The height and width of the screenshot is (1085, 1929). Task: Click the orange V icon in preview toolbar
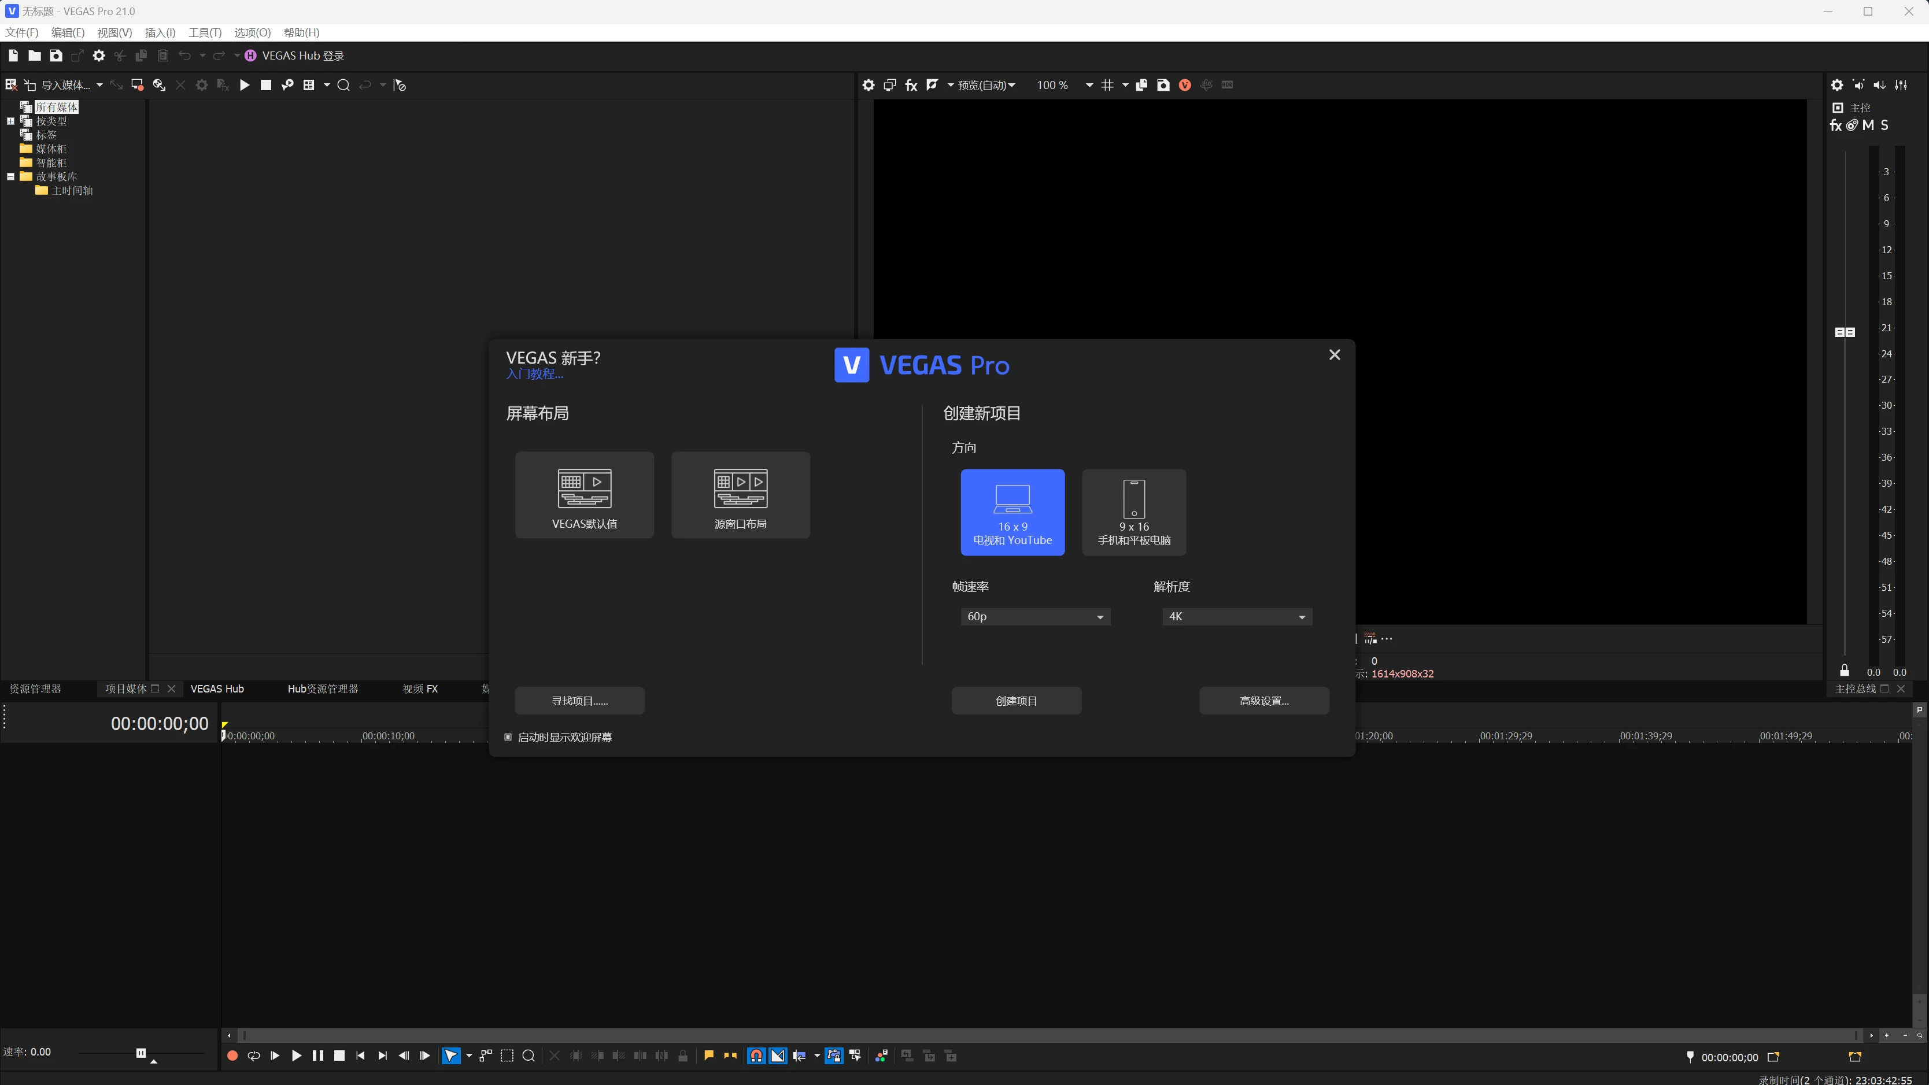click(1185, 86)
